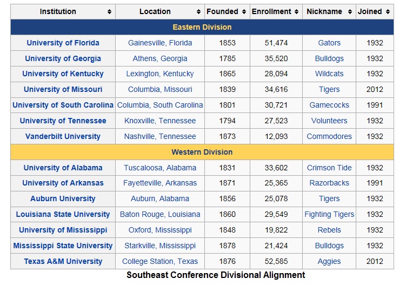Visit the Columbia, South Carolina link
The height and width of the screenshot is (285, 406).
pyautogui.click(x=160, y=105)
